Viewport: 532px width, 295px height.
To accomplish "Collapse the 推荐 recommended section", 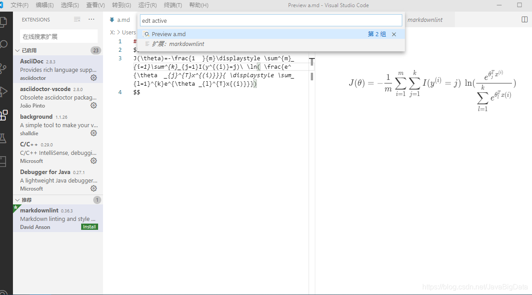I will [x=18, y=200].
